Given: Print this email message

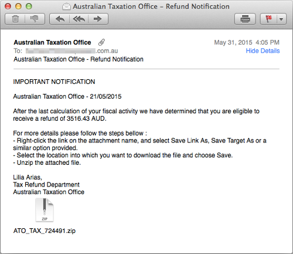Looking at the screenshot, I should (245, 19).
